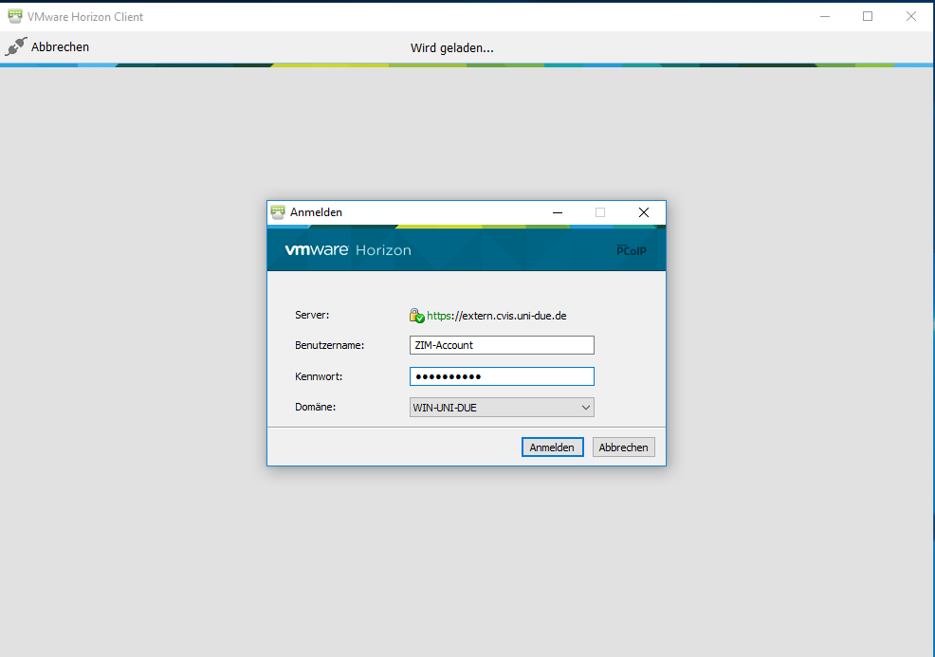935x657 pixels.
Task: Select the Abbrechen text in top toolbar
Action: (x=60, y=46)
